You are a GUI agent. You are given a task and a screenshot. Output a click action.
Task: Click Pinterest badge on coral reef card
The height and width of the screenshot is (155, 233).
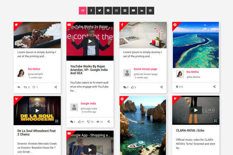(175, 25)
